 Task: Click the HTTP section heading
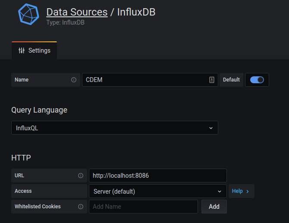pyautogui.click(x=21, y=158)
